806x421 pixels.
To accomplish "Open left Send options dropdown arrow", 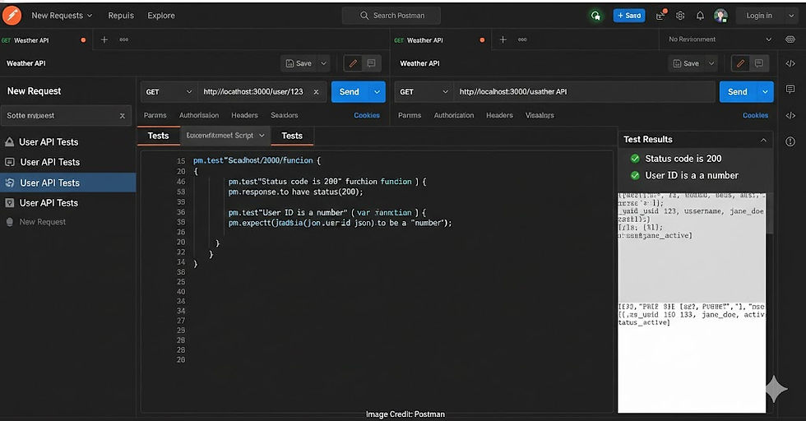I will click(x=377, y=91).
